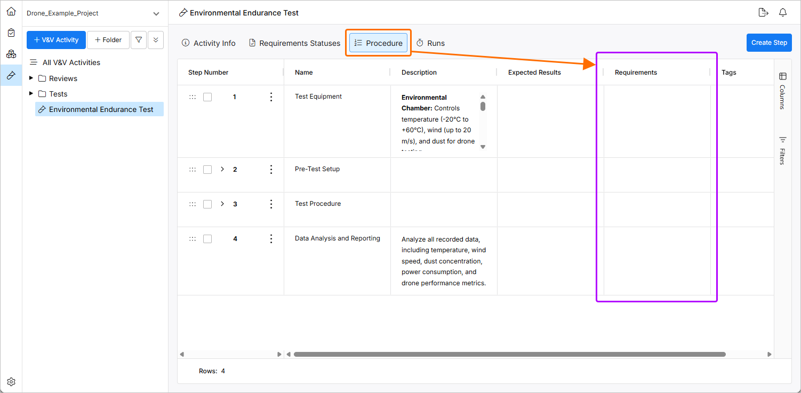Expand step 3 Test Procedure row
Screen dimensions: 801x393
coord(222,204)
